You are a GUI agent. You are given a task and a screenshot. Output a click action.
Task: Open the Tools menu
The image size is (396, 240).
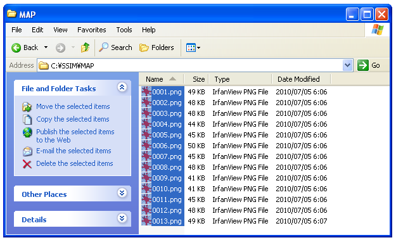pyautogui.click(x=124, y=30)
